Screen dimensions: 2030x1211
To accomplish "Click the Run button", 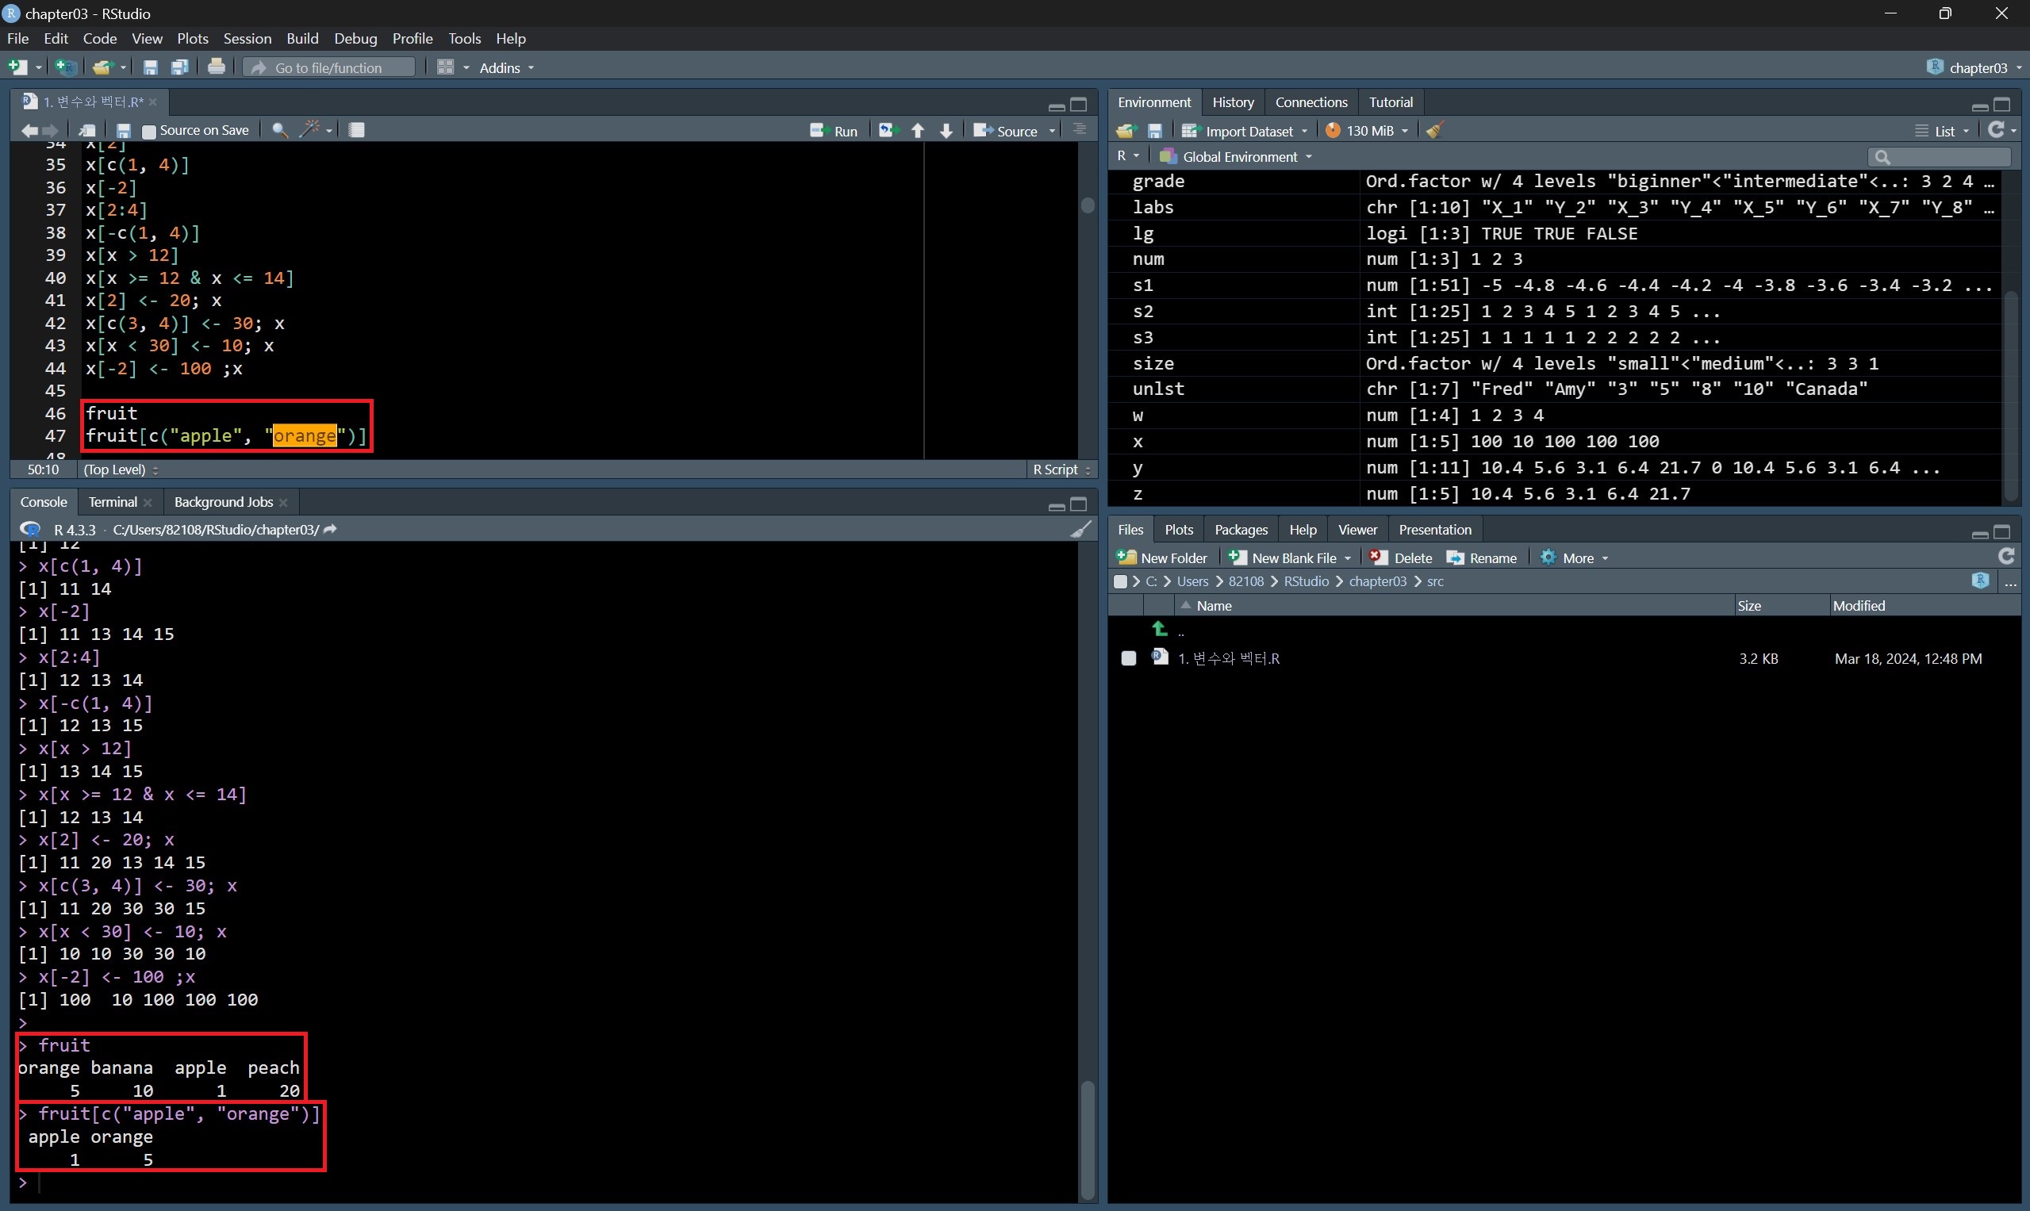I will tap(835, 131).
